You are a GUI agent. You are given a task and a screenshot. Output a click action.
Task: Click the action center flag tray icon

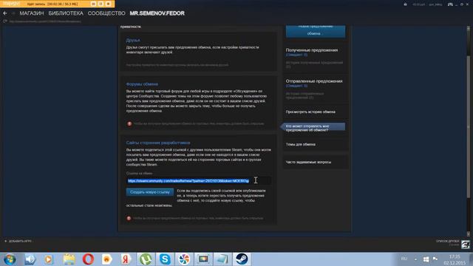[x=435, y=259]
